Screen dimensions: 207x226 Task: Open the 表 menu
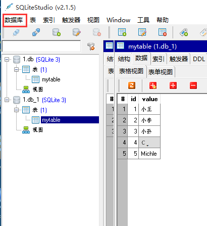click(33, 20)
